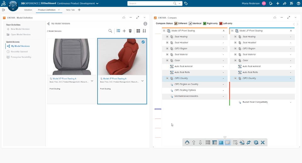This screenshot has height=163, width=302.
Task: Click the export compare report icon
Action: 242,142
